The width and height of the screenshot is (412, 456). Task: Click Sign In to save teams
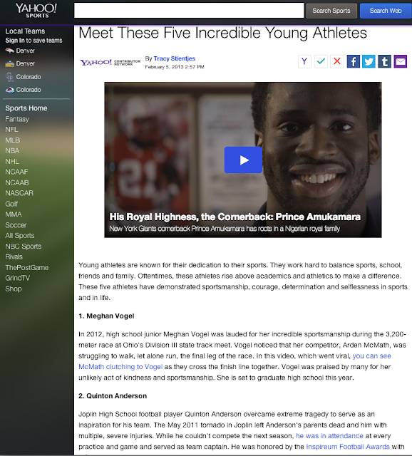15,41
